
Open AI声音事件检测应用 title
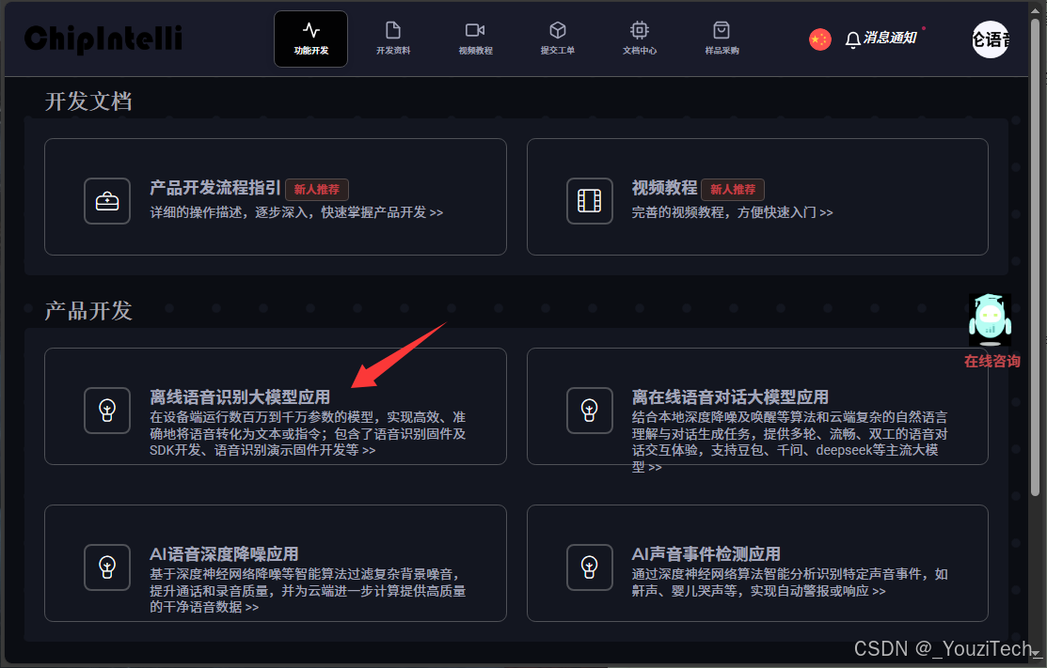706,554
